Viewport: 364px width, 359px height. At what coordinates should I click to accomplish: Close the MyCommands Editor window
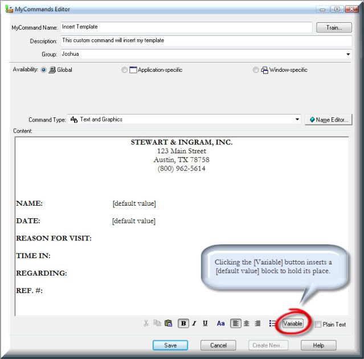351,9
